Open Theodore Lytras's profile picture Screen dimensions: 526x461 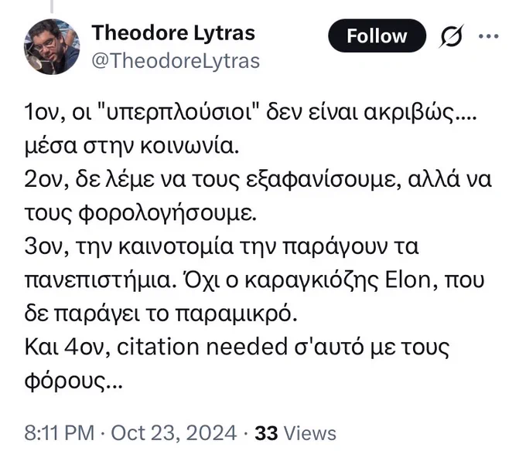coord(52,46)
